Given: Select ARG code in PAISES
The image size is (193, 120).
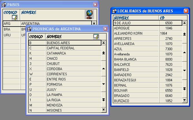Looking at the screenshot, I should (x=7, y=23).
